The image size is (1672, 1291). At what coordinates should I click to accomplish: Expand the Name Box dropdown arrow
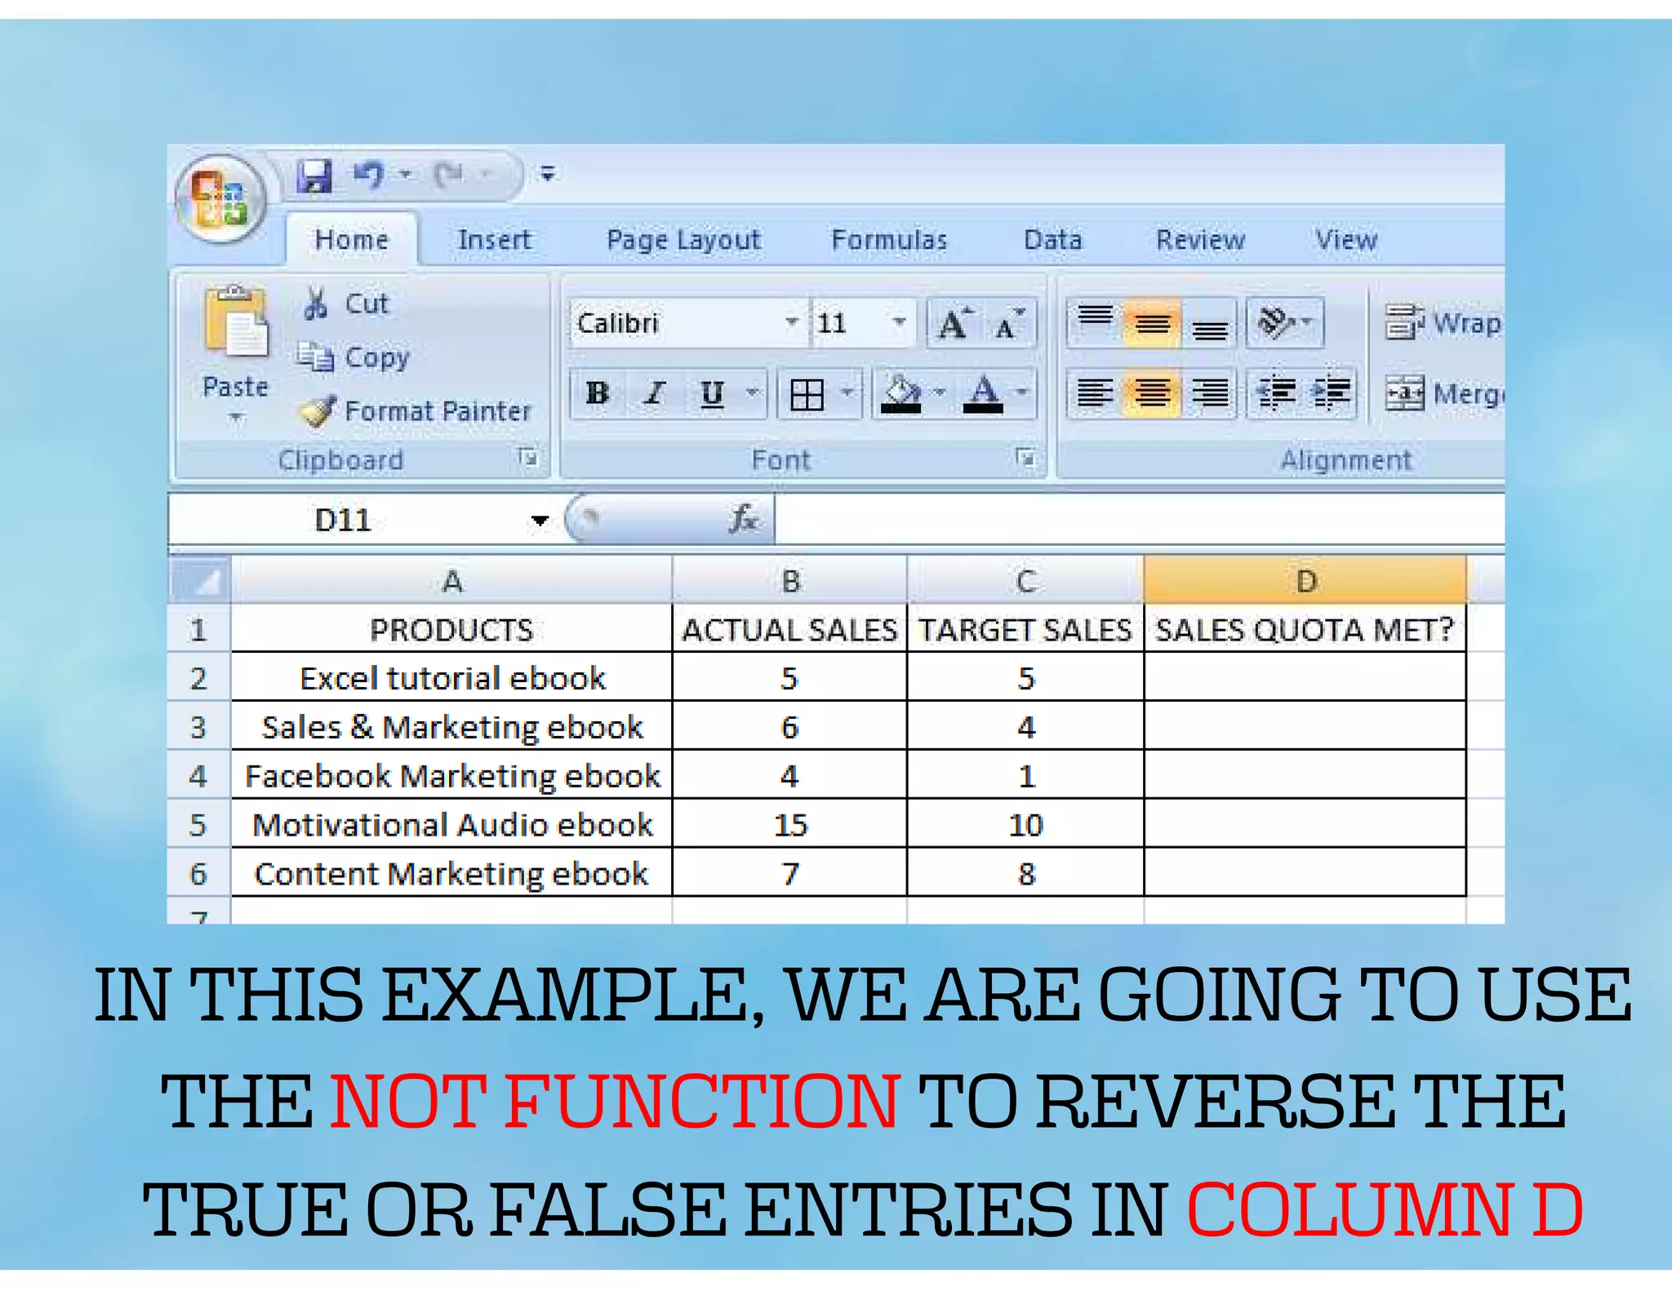tap(540, 521)
